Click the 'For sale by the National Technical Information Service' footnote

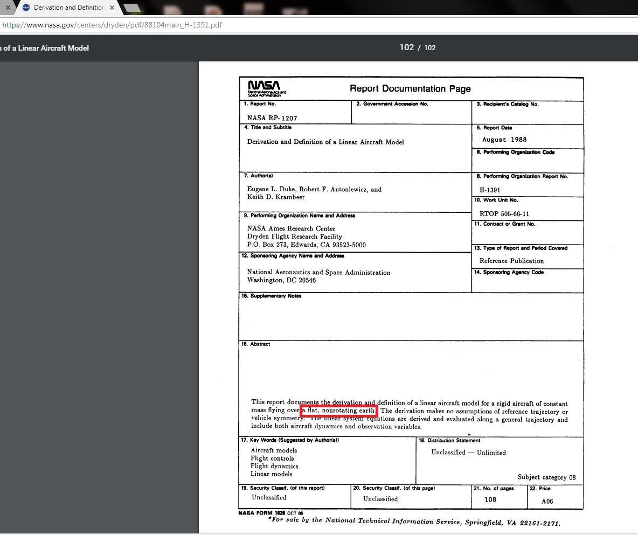[414, 521]
